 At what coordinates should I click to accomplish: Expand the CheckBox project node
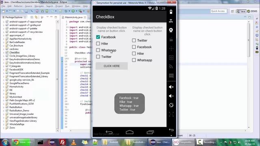pyautogui.click(x=4, y=52)
